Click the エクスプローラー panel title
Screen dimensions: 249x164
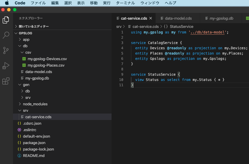[x=31, y=18]
